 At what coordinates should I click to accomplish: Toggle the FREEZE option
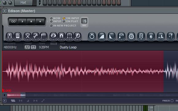[168, 101]
